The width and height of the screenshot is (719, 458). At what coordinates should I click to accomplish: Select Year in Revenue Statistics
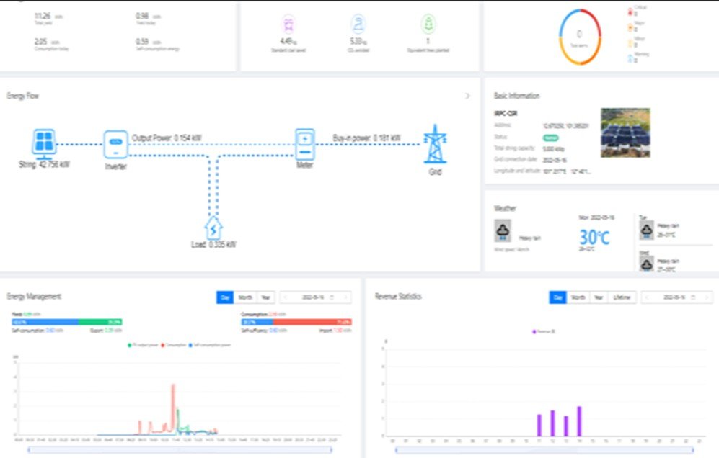598,297
